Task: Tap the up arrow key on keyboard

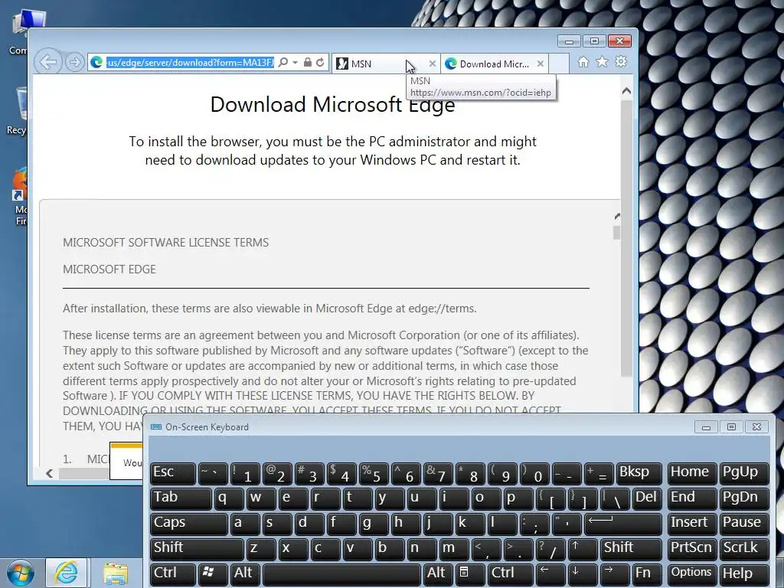Action: [583, 548]
